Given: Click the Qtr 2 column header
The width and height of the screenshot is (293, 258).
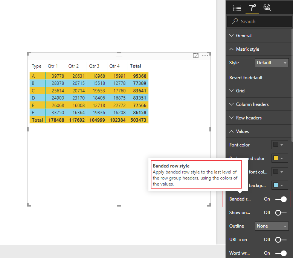Looking at the screenshot, I should tap(73, 66).
